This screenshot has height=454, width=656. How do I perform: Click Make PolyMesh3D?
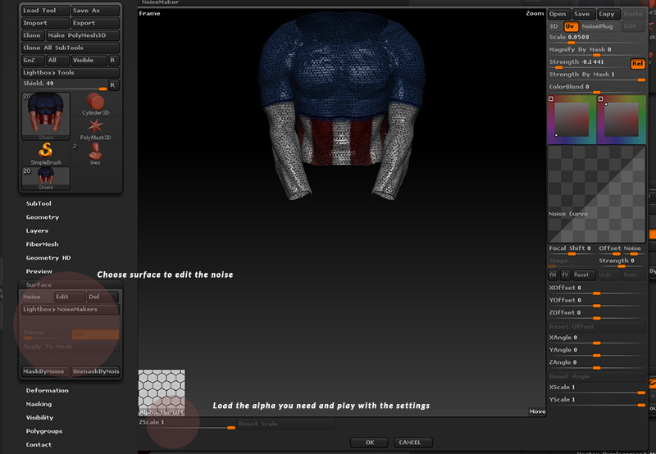(83, 35)
